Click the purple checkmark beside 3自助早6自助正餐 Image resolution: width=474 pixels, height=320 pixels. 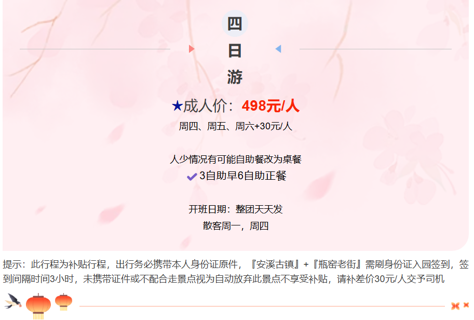pyautogui.click(x=192, y=177)
